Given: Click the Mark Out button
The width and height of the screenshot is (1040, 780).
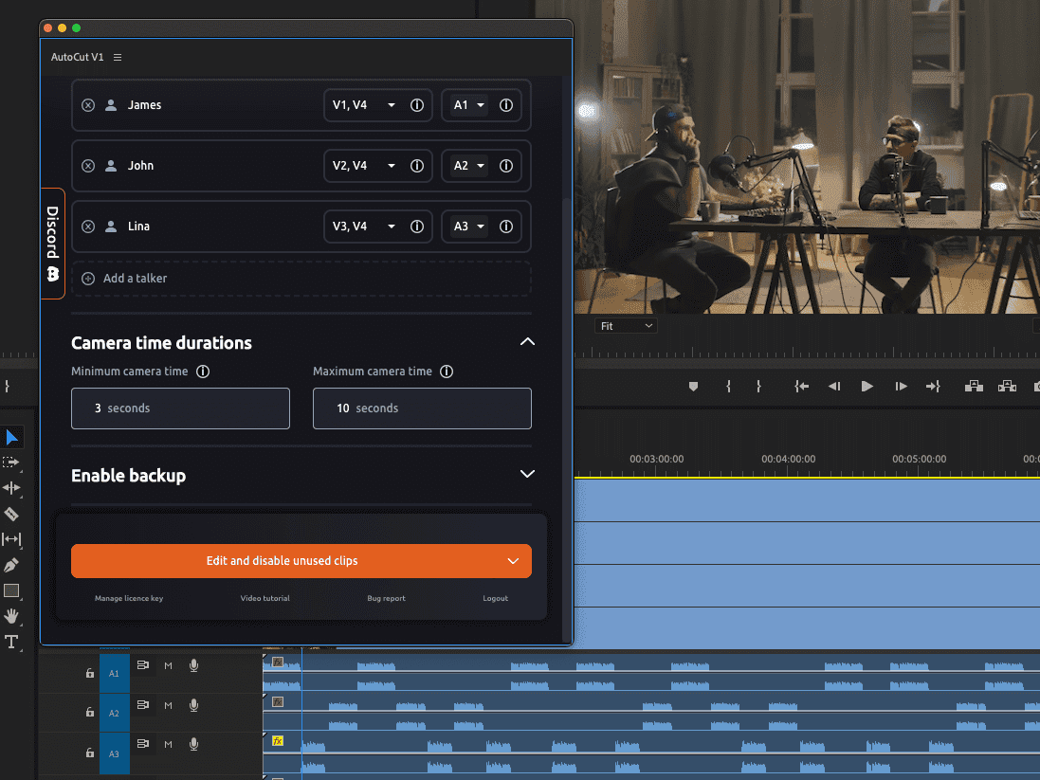Looking at the screenshot, I should tap(758, 387).
